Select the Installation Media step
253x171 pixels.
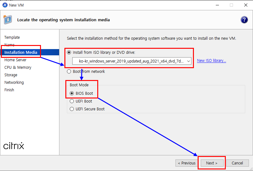click(x=30, y=52)
